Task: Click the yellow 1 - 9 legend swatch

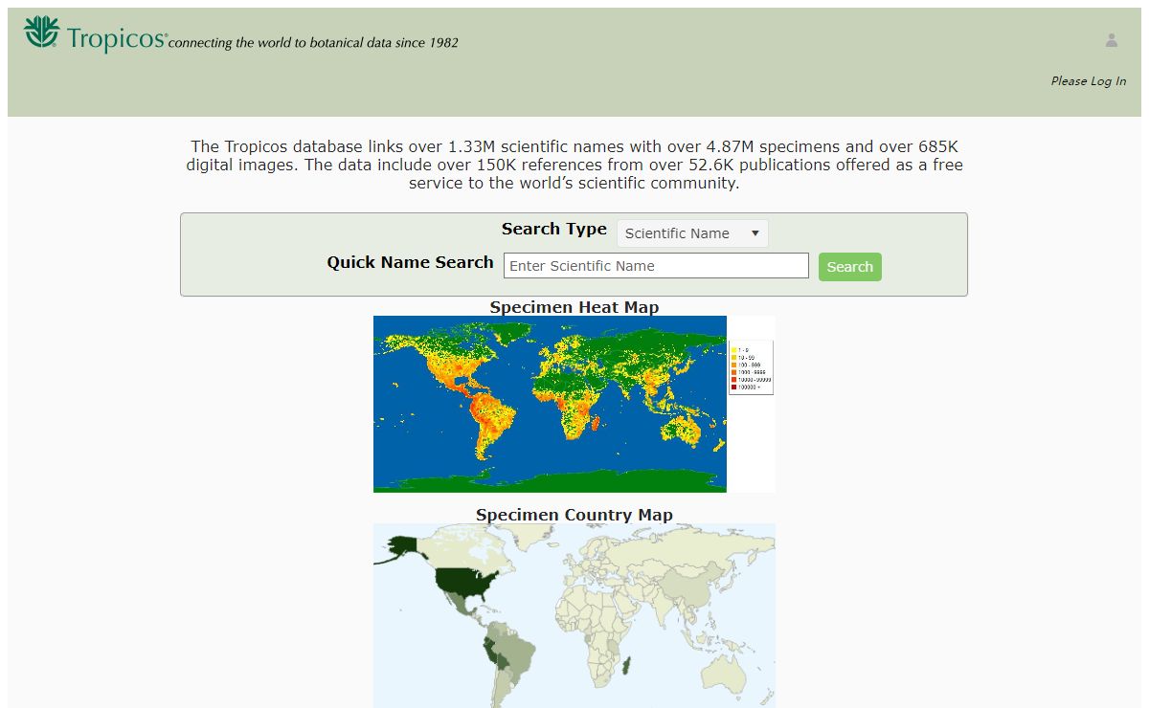Action: [x=734, y=350]
